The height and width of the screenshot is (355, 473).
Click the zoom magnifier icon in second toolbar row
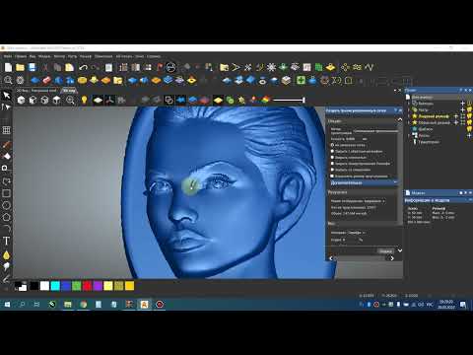coord(8,80)
